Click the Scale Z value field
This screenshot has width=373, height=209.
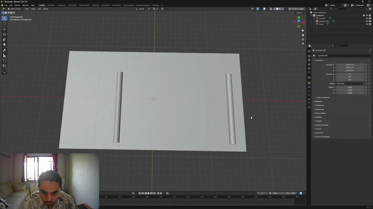(x=350, y=93)
